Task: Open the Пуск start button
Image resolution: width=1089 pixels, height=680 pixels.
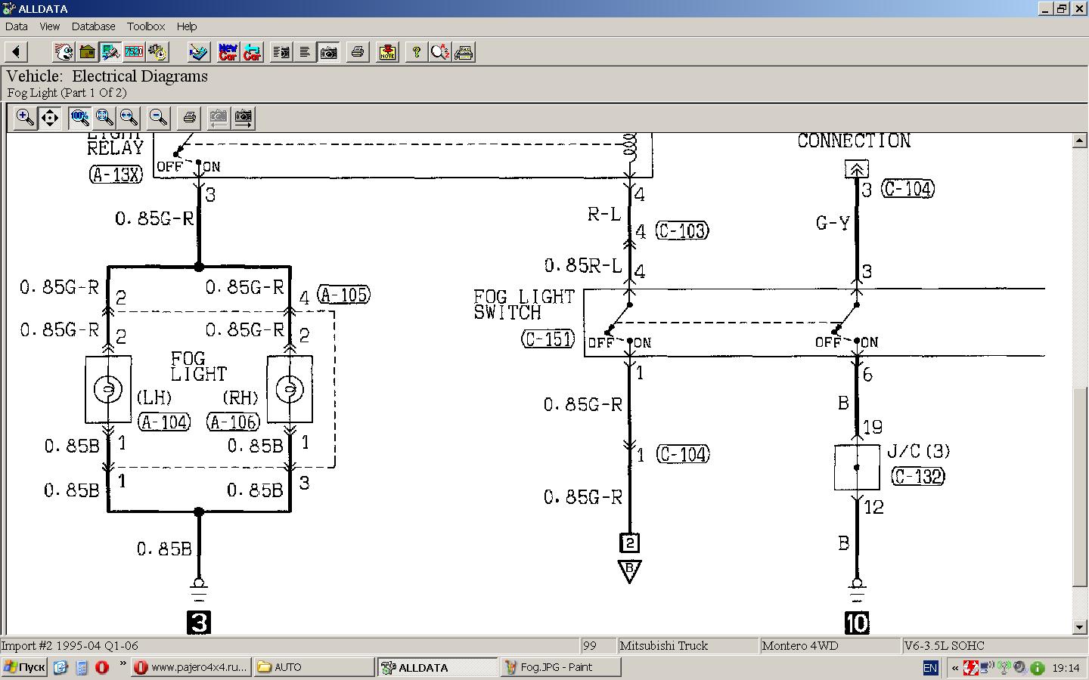Action: coord(24,667)
